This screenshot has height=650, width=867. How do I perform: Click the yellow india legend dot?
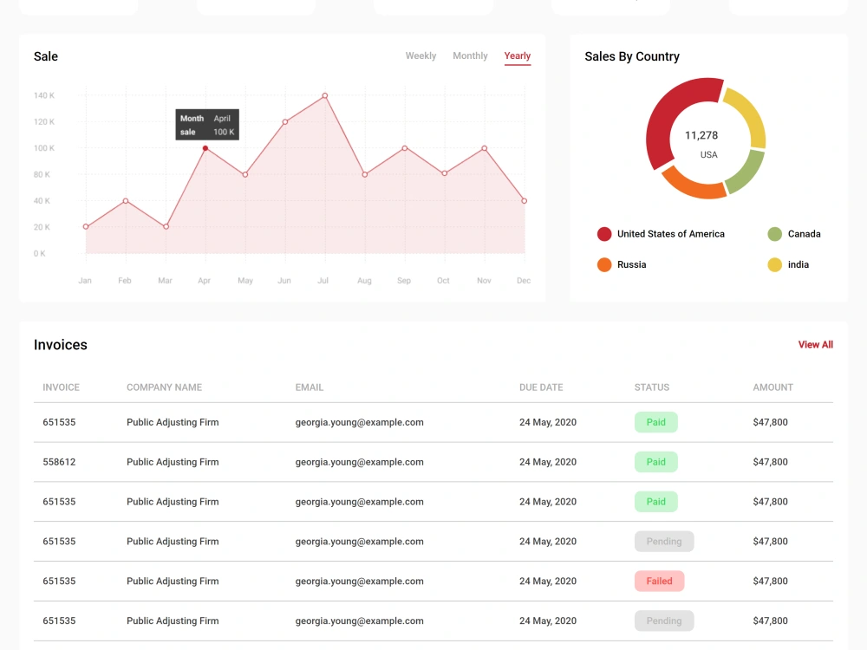[774, 264]
